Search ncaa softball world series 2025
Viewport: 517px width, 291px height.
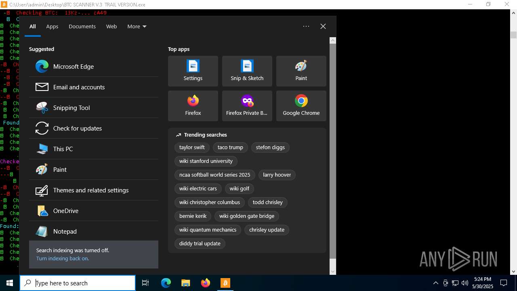(215, 175)
